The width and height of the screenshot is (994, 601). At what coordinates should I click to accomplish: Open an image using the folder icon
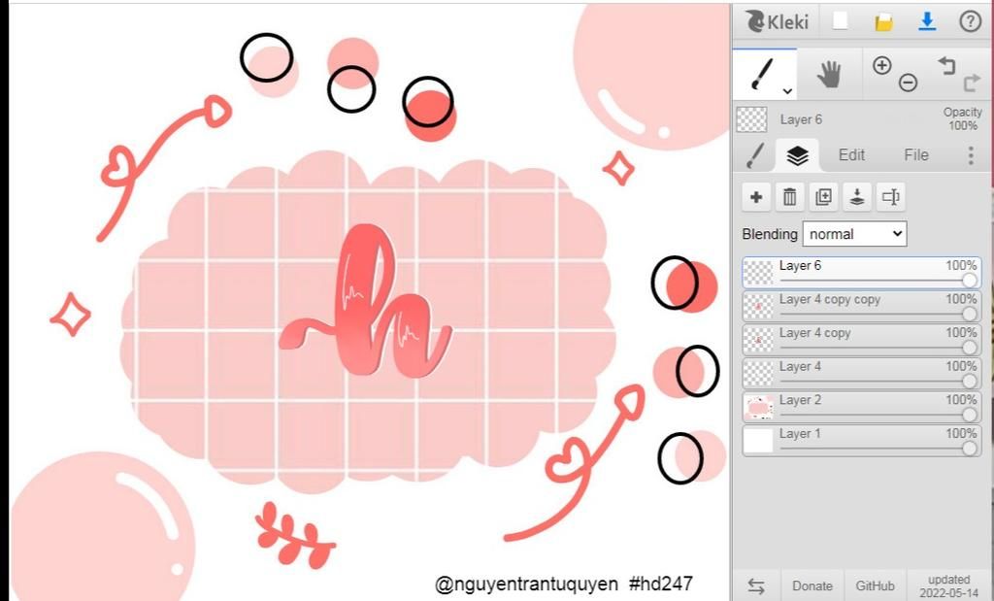tap(883, 22)
